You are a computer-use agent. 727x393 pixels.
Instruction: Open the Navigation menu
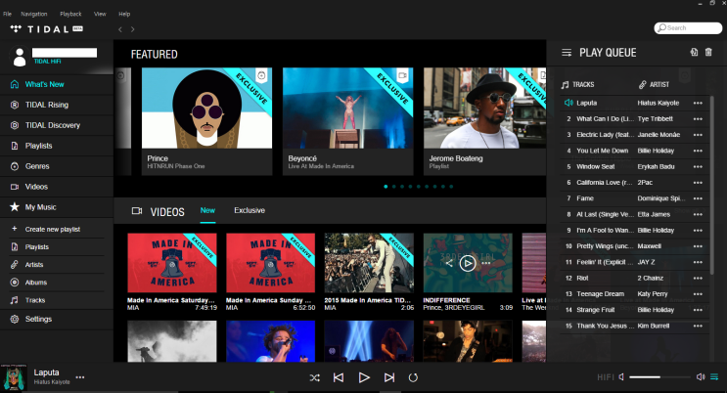pos(34,14)
